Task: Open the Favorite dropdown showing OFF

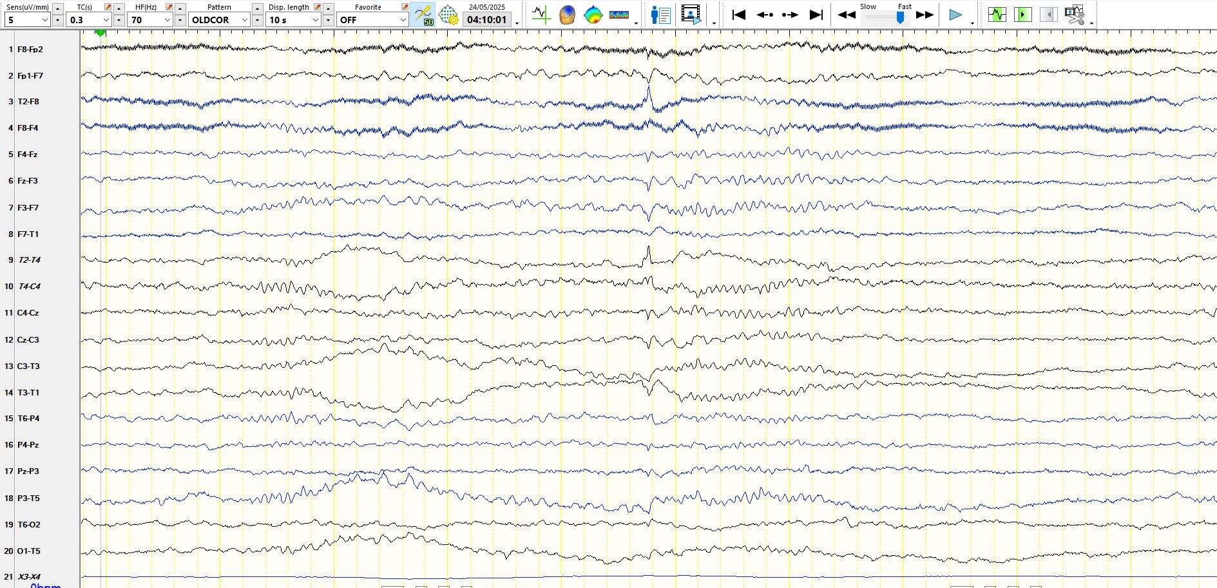Action: [372, 20]
